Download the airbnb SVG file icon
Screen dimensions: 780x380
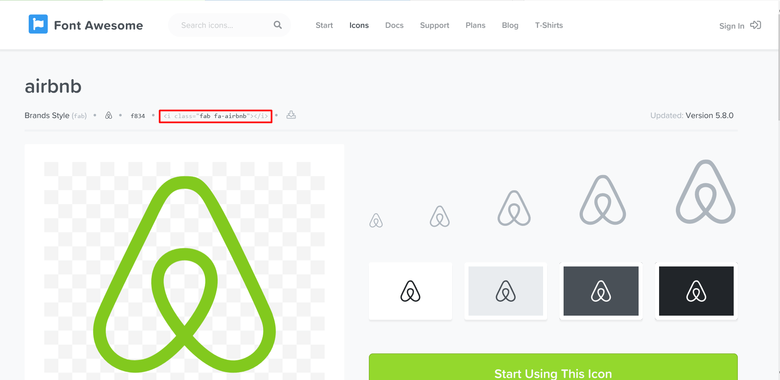pos(291,115)
